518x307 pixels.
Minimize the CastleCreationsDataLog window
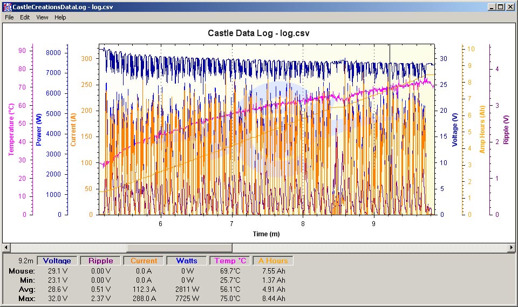tap(492, 7)
